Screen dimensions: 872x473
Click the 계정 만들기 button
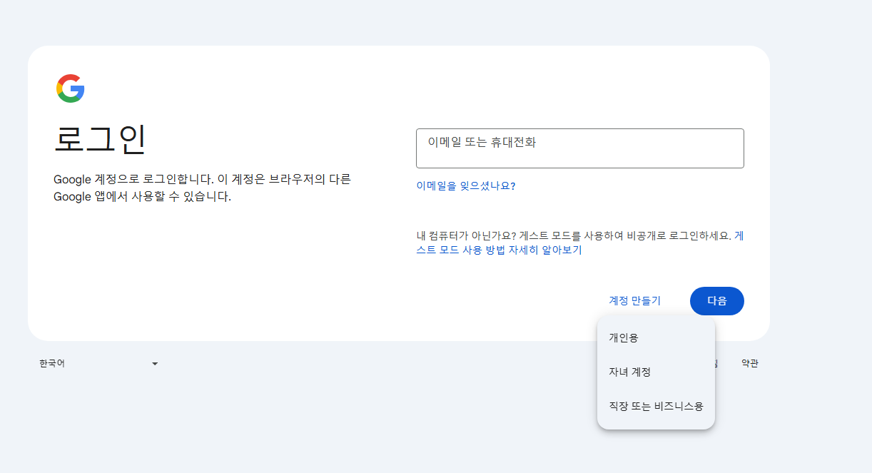tap(634, 301)
